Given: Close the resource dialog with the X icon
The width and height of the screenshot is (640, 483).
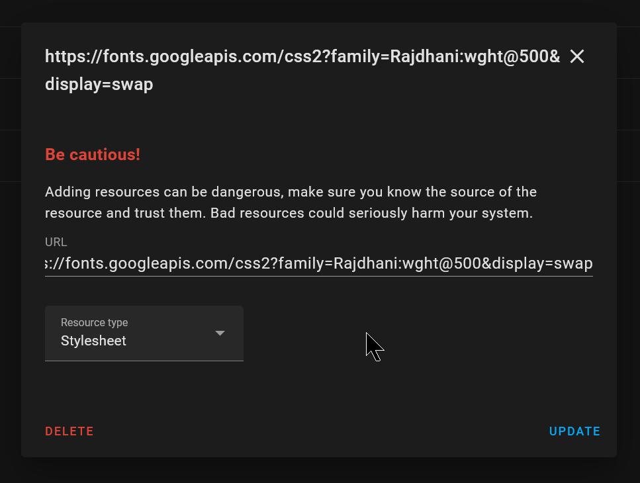Looking at the screenshot, I should [x=576, y=56].
